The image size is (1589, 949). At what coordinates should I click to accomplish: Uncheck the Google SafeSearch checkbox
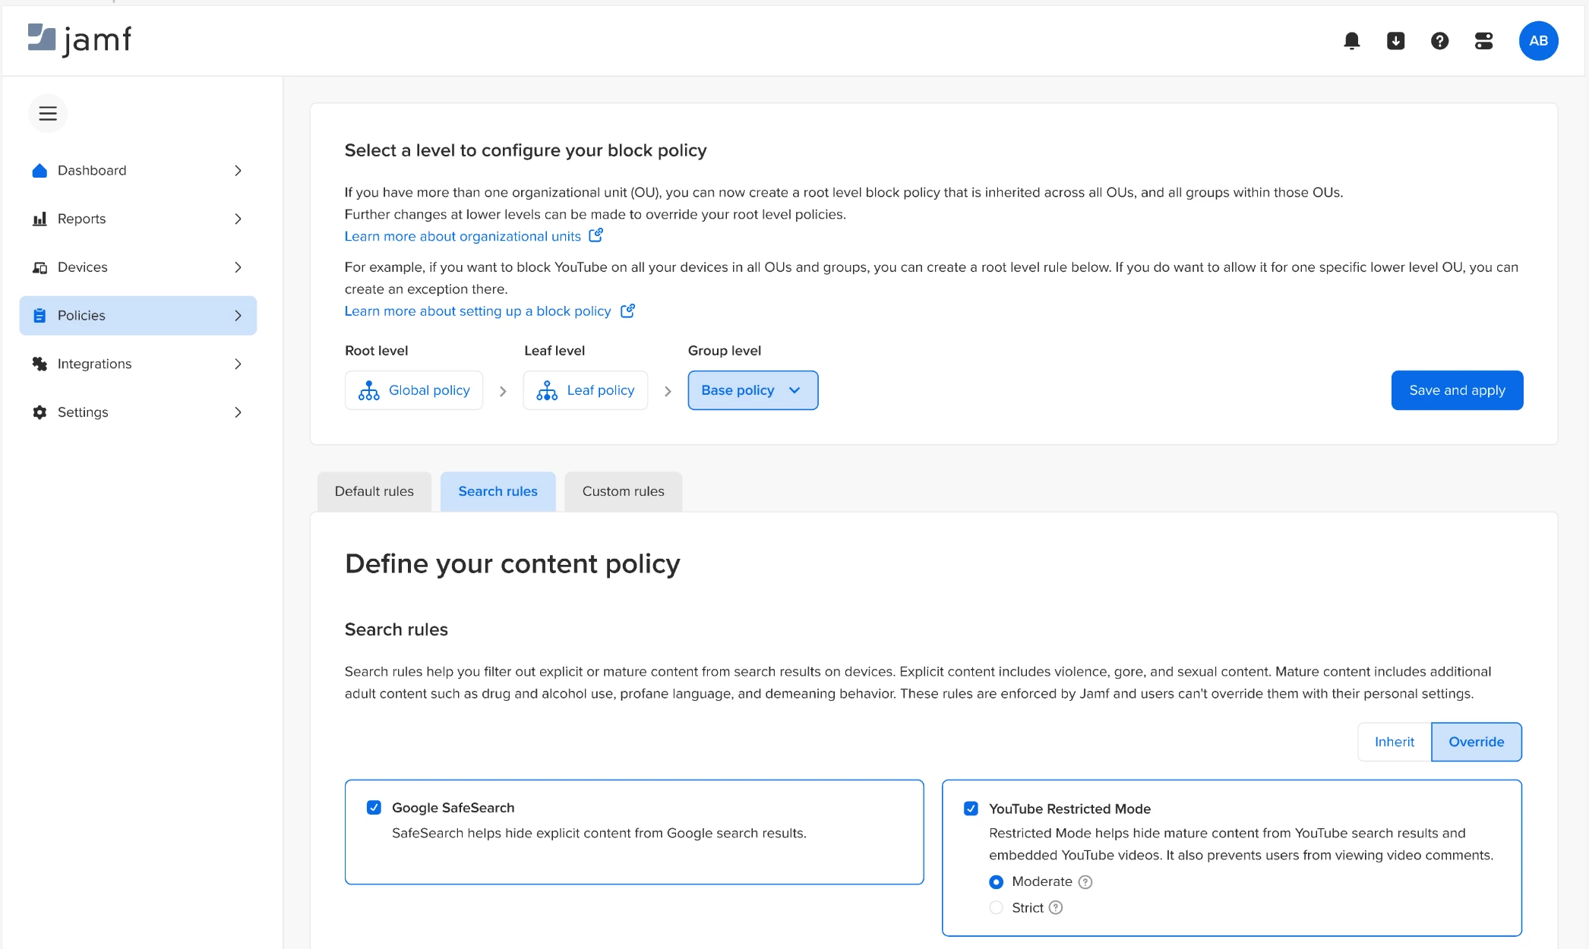374,808
